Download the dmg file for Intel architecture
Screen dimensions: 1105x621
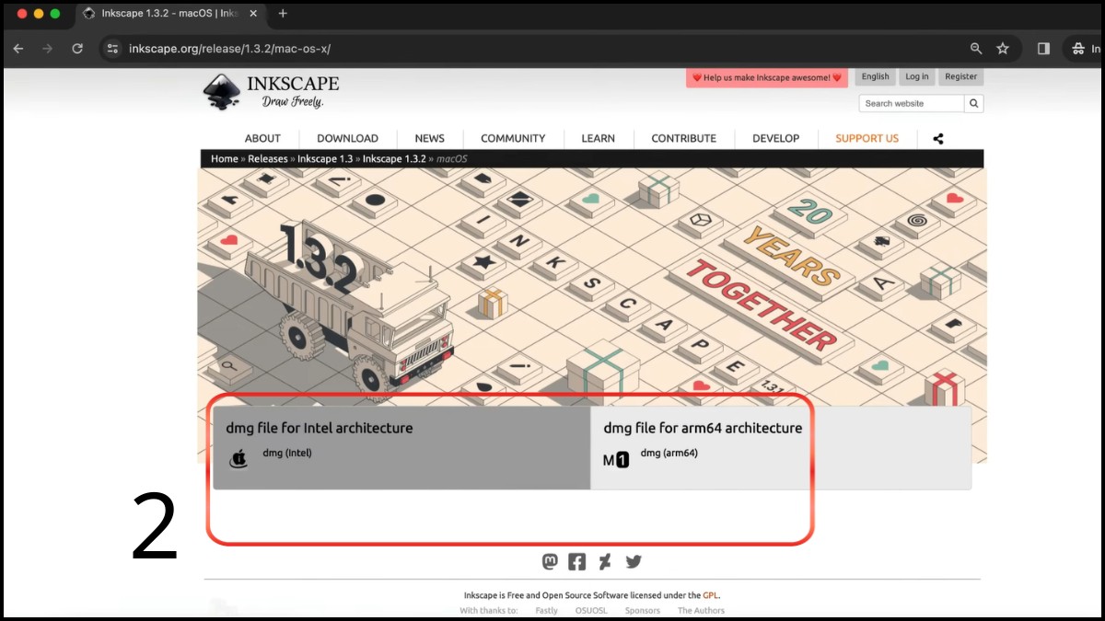[401, 448]
